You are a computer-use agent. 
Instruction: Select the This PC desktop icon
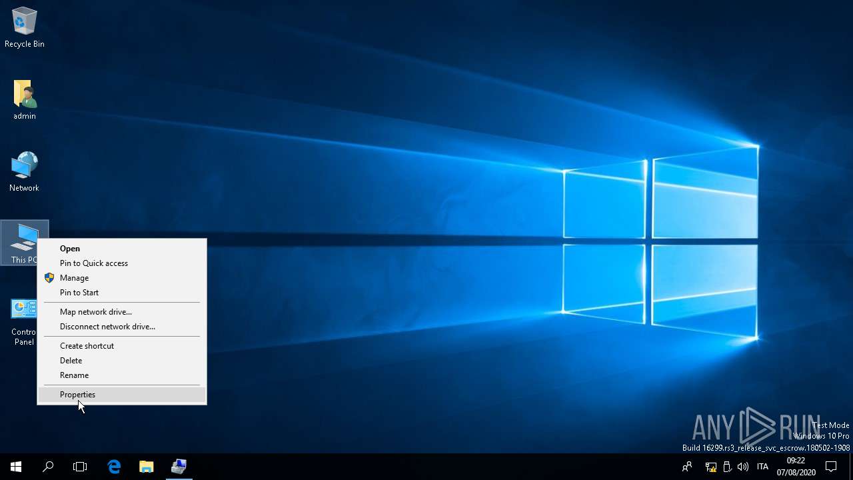25,243
